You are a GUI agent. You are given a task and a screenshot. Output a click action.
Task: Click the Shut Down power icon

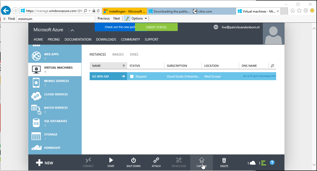(x=133, y=160)
